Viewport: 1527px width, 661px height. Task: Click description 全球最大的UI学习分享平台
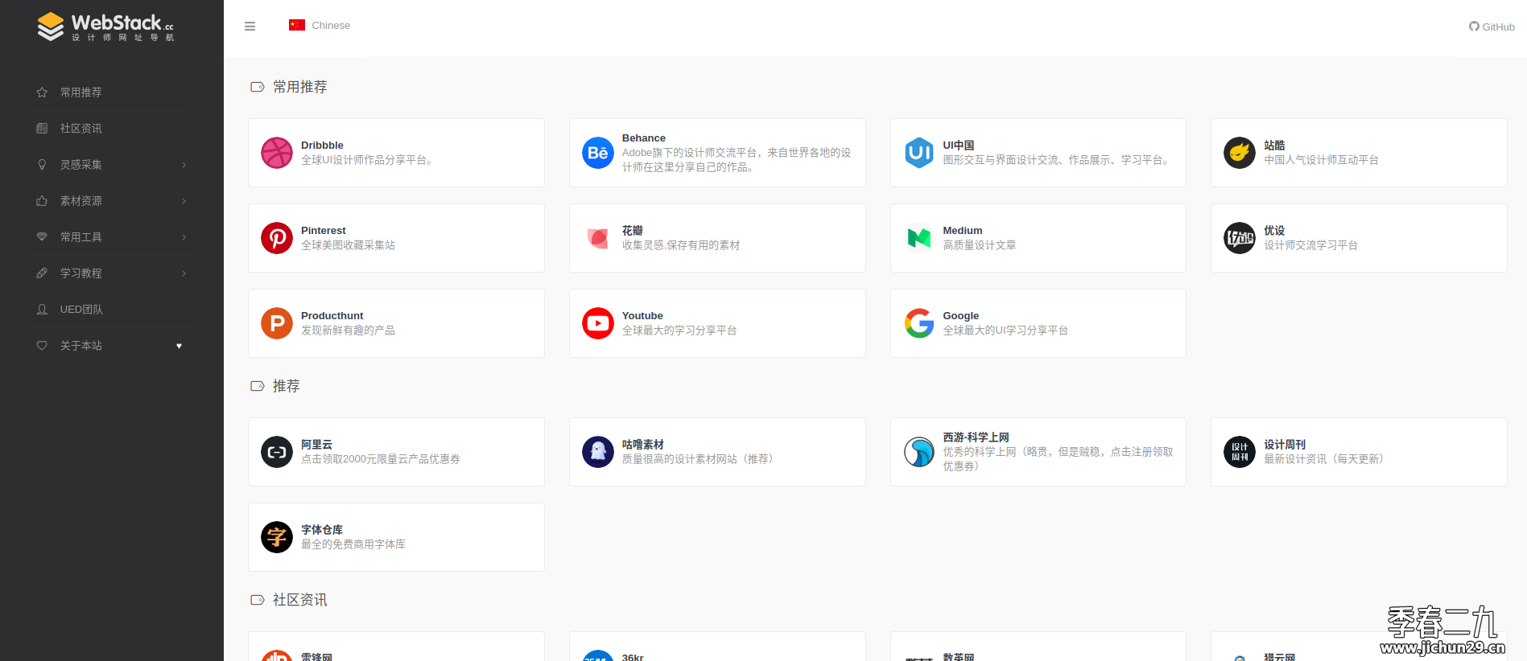pyautogui.click(x=1005, y=330)
